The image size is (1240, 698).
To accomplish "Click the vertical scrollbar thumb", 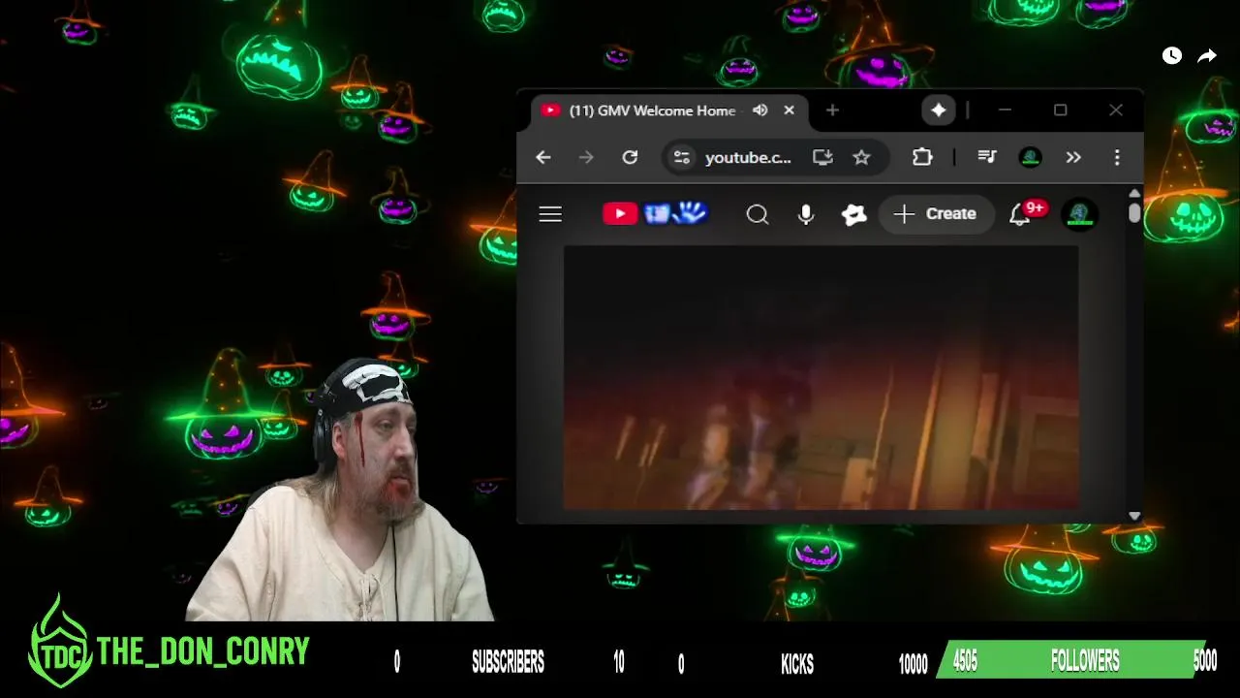I will 1134,212.
